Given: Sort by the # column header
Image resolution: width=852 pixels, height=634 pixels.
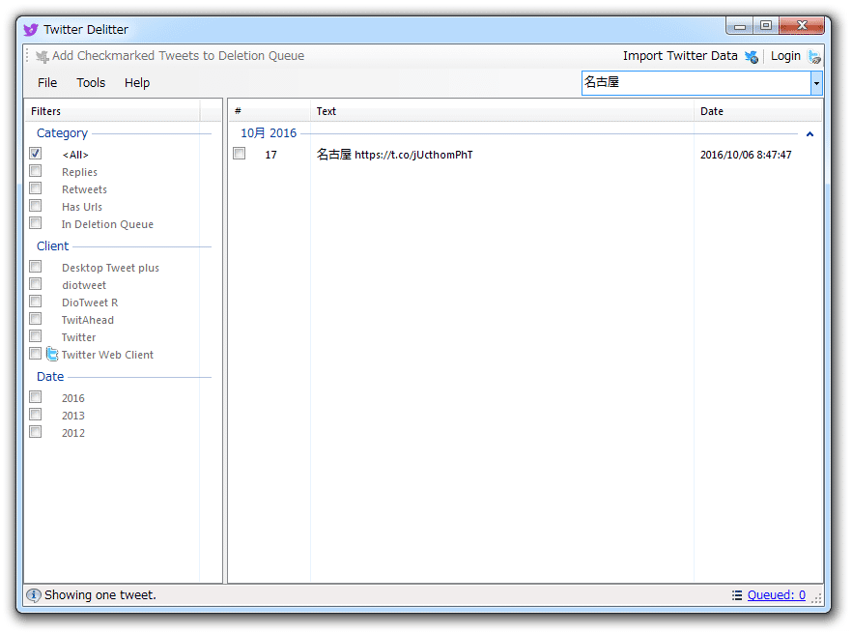Looking at the screenshot, I should (269, 111).
